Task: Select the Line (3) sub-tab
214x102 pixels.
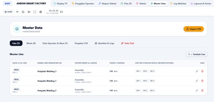Action: (x=16, y=43)
